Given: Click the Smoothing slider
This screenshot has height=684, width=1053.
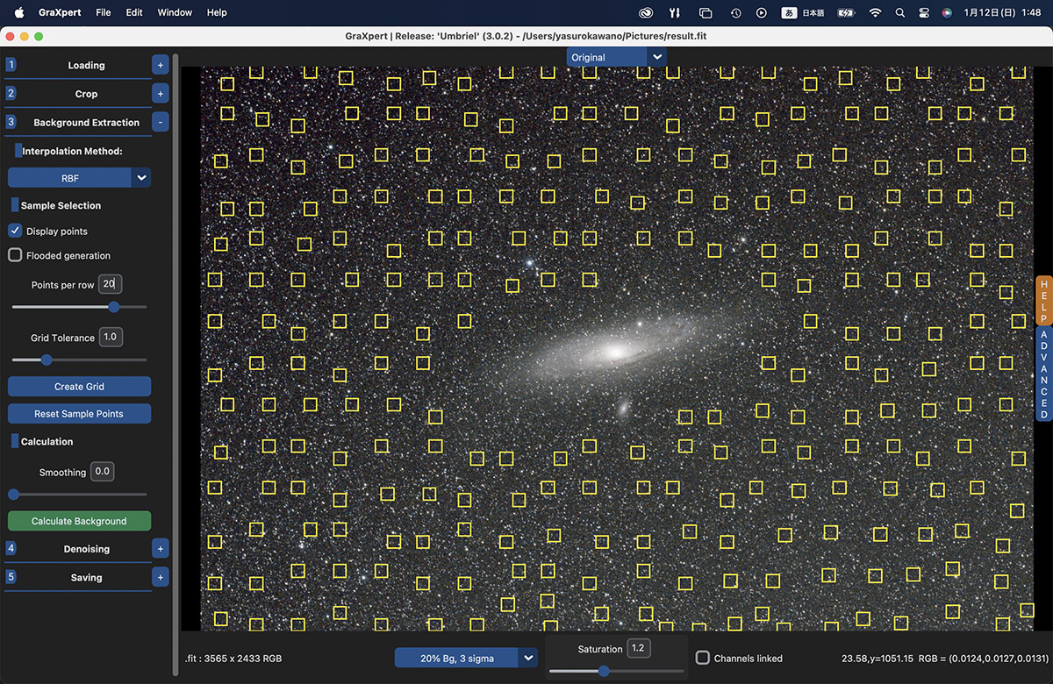Looking at the screenshot, I should 80,495.
